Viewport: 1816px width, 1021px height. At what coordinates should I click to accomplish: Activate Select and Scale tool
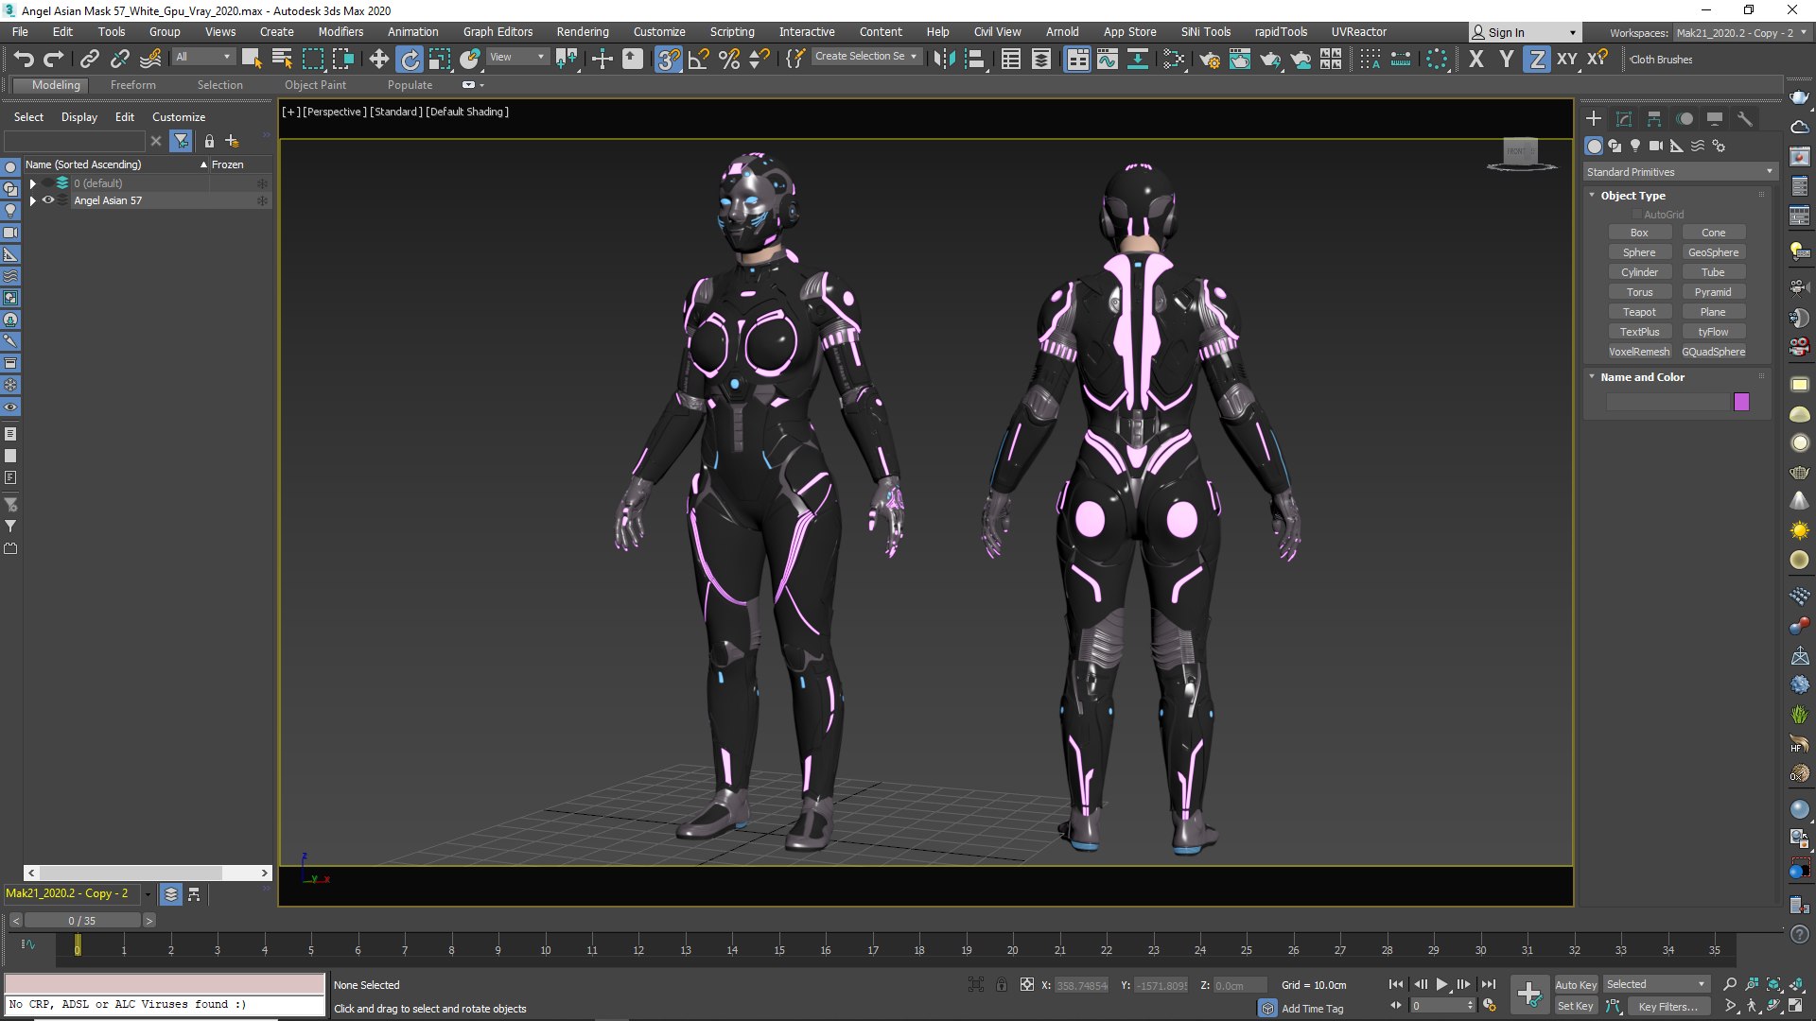click(x=440, y=59)
